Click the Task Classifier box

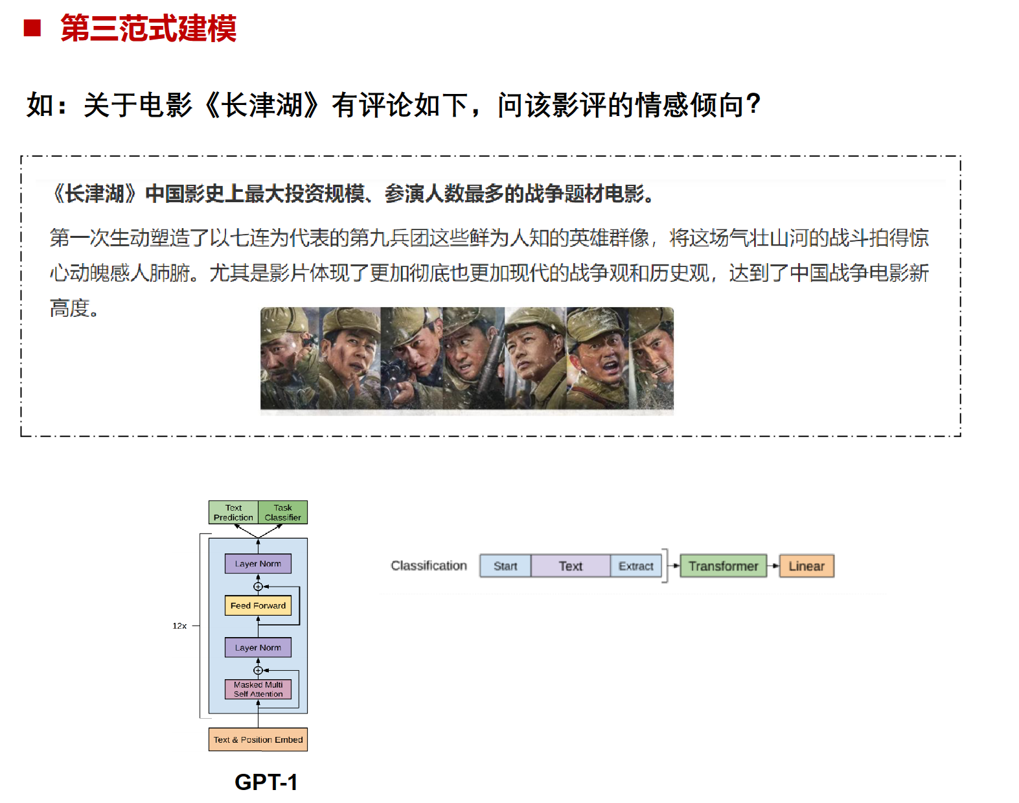282,512
